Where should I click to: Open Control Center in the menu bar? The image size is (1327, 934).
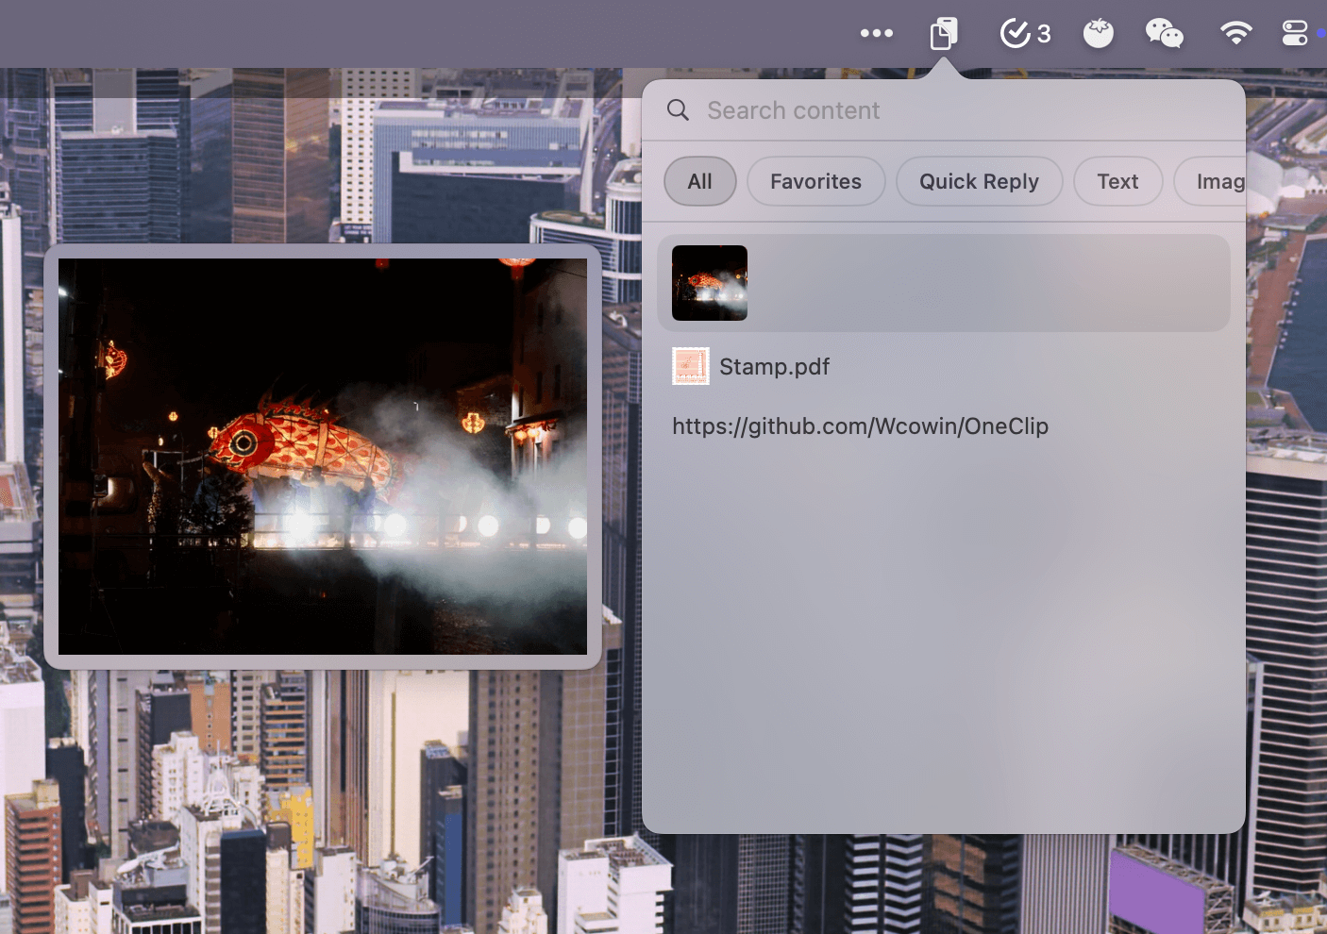pyautogui.click(x=1295, y=33)
